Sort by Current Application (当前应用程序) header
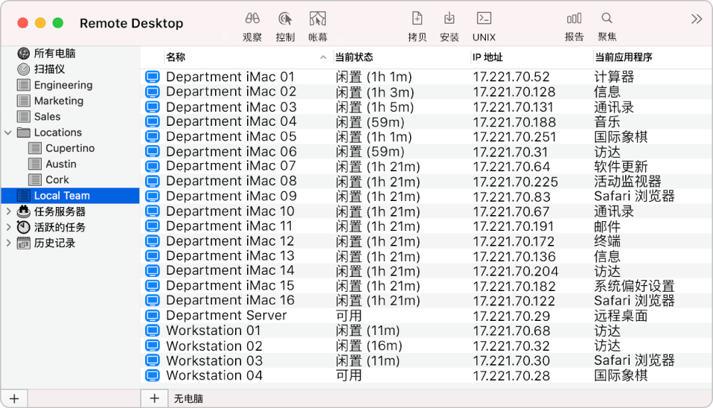Image resolution: width=713 pixels, height=408 pixels. [x=624, y=57]
